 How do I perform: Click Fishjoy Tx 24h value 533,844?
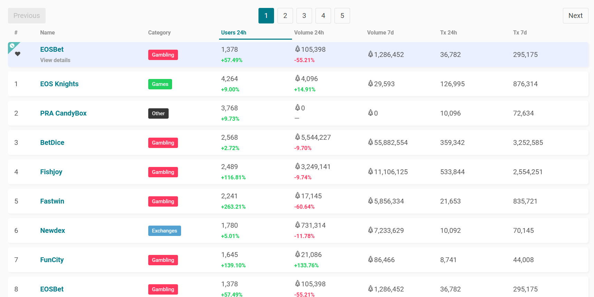pos(452,172)
